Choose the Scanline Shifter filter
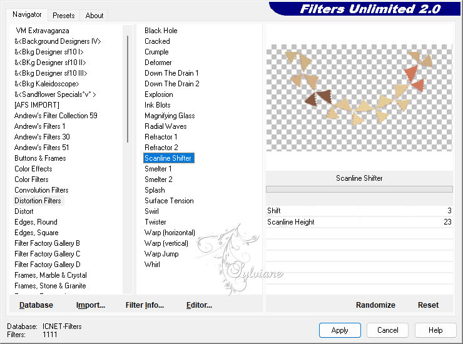The height and width of the screenshot is (344, 463). [x=168, y=158]
